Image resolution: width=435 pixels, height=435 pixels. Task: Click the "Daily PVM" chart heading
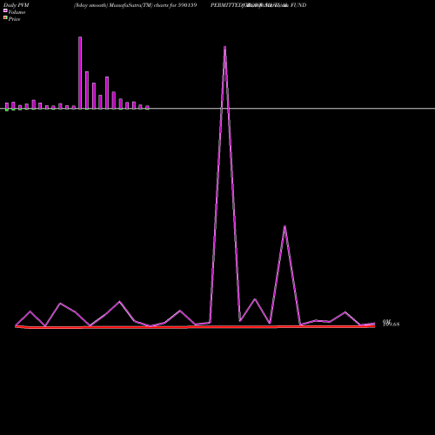coord(16,5)
